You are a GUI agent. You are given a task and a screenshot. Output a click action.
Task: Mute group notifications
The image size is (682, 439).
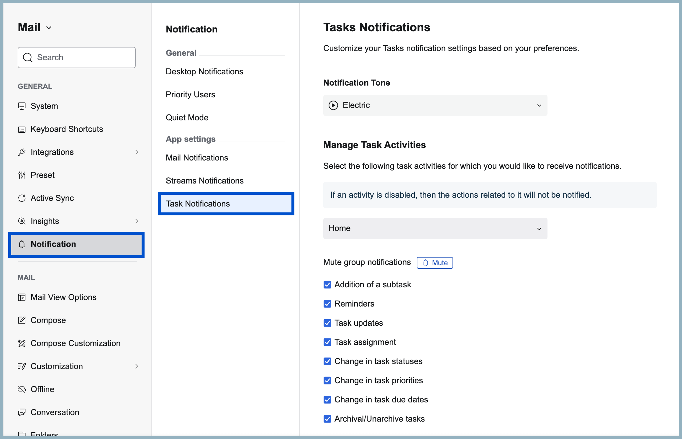tap(435, 263)
